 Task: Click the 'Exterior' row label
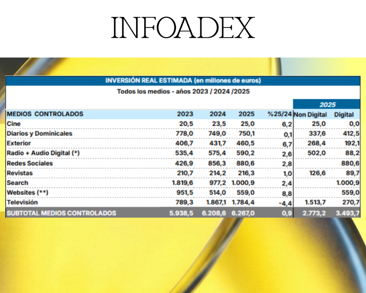[19, 143]
